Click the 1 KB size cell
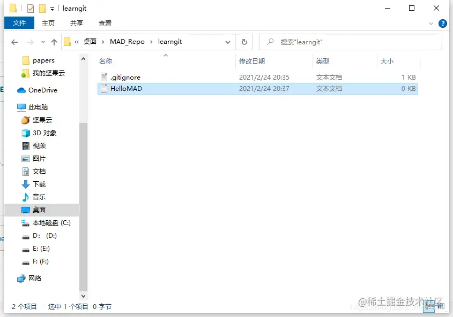 click(409, 77)
